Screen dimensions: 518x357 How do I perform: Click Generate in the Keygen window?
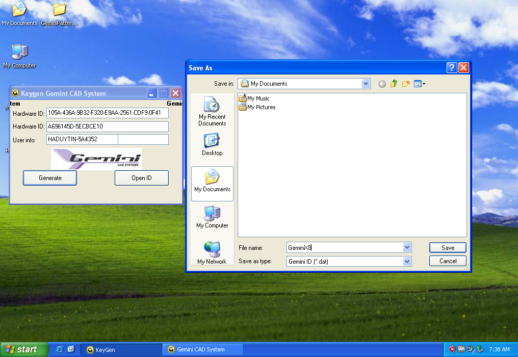(x=50, y=178)
